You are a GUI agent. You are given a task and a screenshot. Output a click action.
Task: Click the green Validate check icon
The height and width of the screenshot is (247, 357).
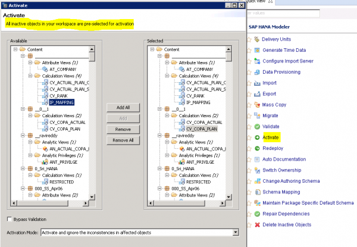click(x=257, y=127)
